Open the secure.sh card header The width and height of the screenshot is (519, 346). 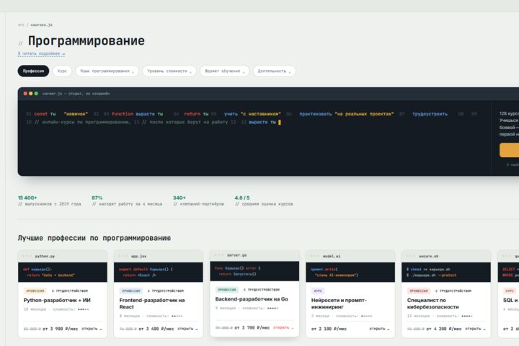click(446, 257)
